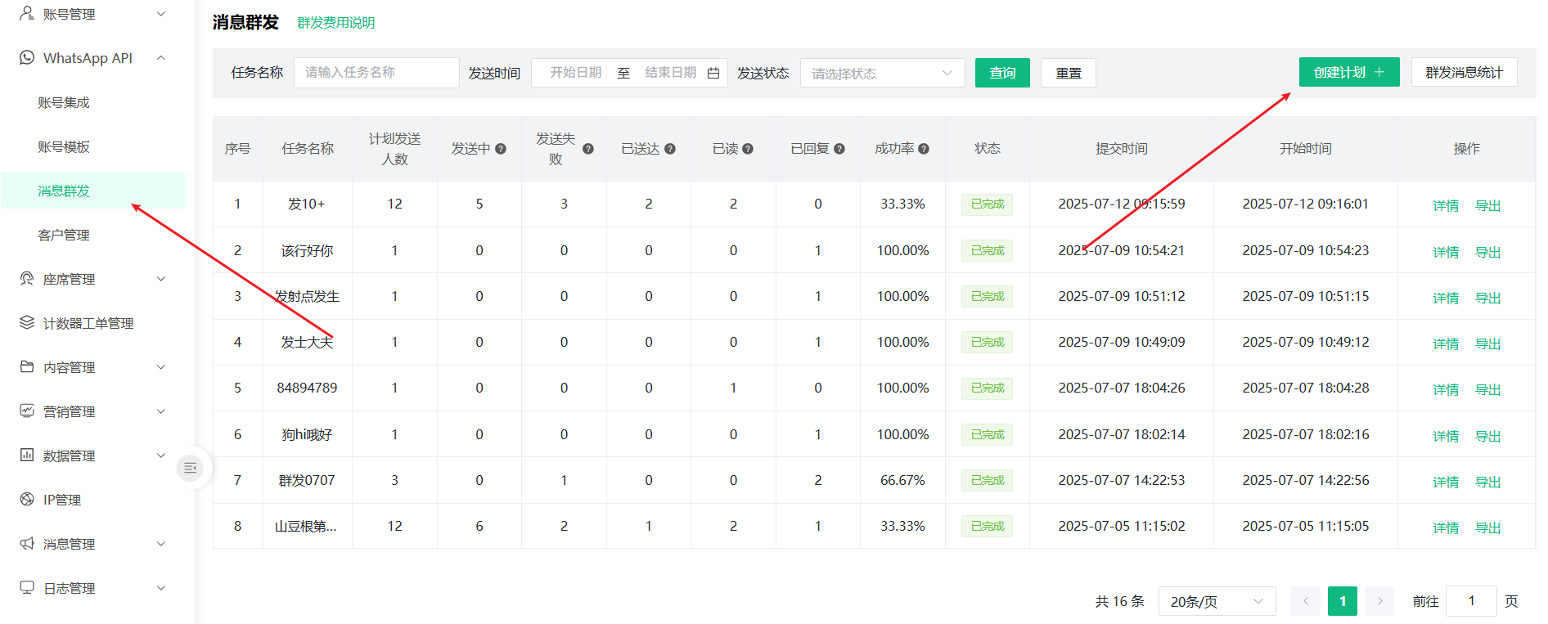Select page 1 in pagination
The width and height of the screenshot is (1548, 624).
[1343, 601]
